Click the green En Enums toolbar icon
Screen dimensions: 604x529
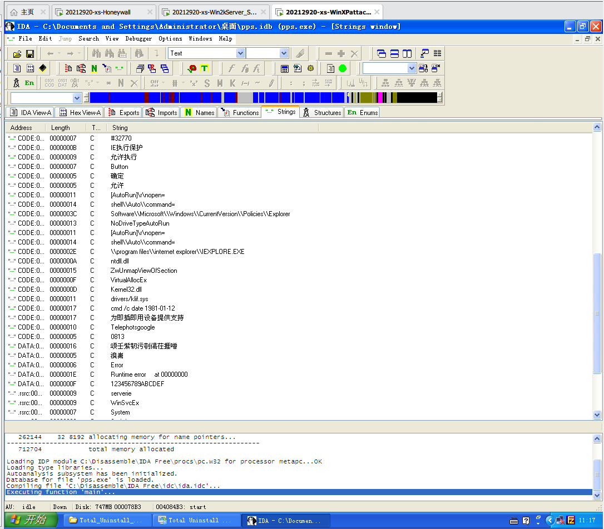29,83
